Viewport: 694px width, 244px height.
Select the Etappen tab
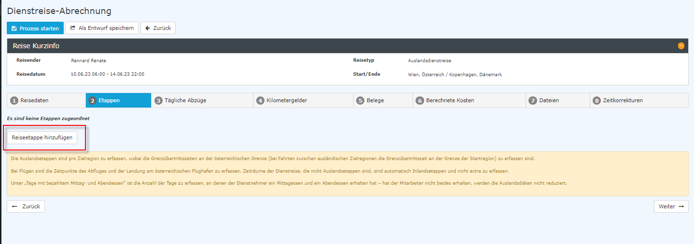point(118,100)
